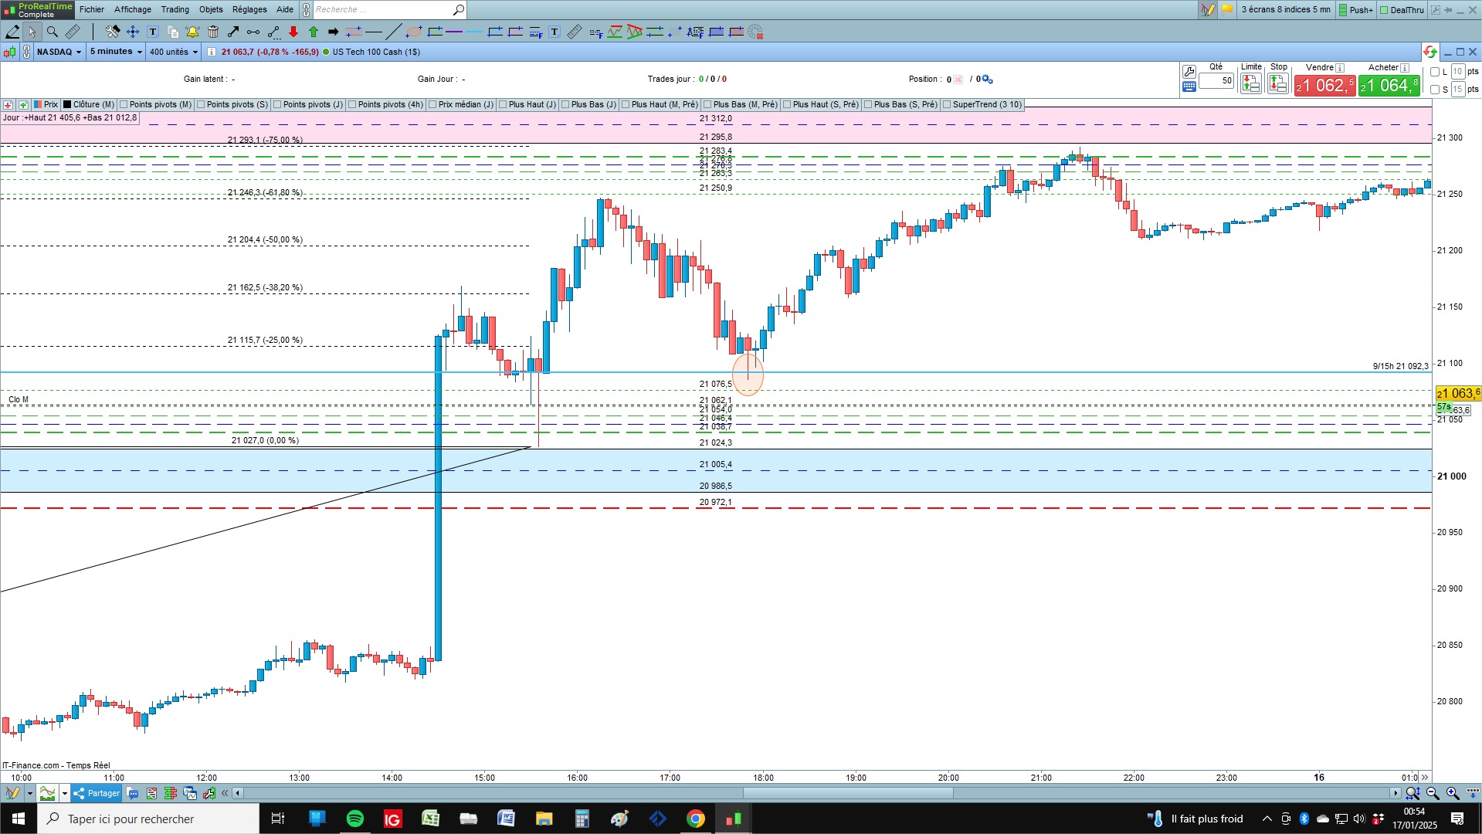The width and height of the screenshot is (1482, 834).
Task: Click the red Vendre price button
Action: [x=1324, y=85]
